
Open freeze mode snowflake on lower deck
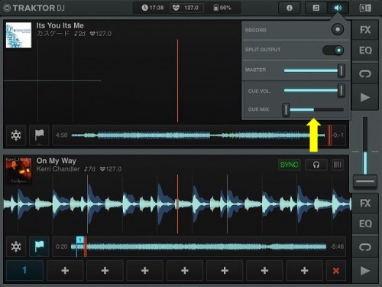[x=16, y=246]
